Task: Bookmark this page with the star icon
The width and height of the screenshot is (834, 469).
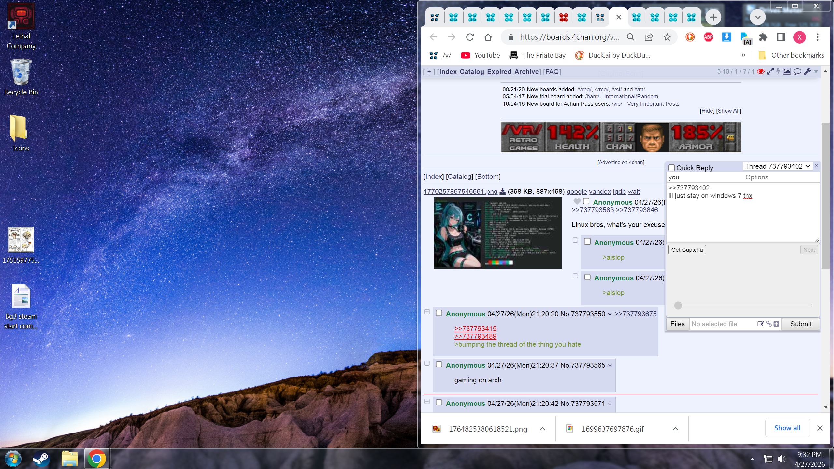Action: 667,37
